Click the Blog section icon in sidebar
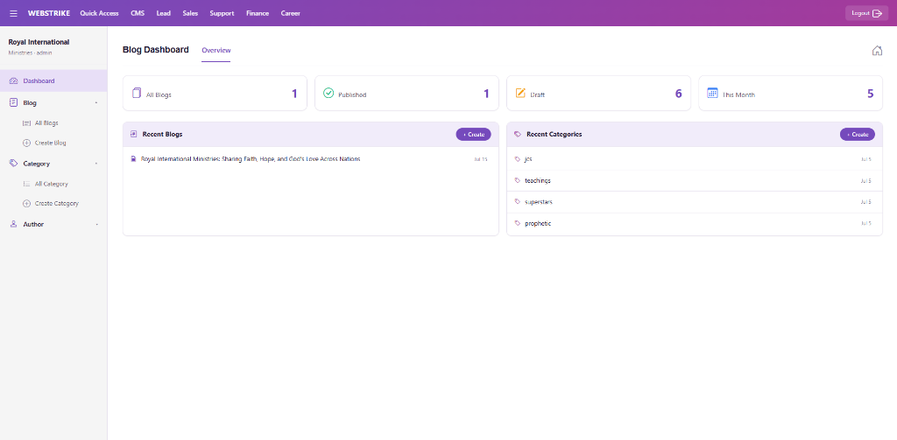Viewport: 897px width, 440px height. [x=14, y=103]
